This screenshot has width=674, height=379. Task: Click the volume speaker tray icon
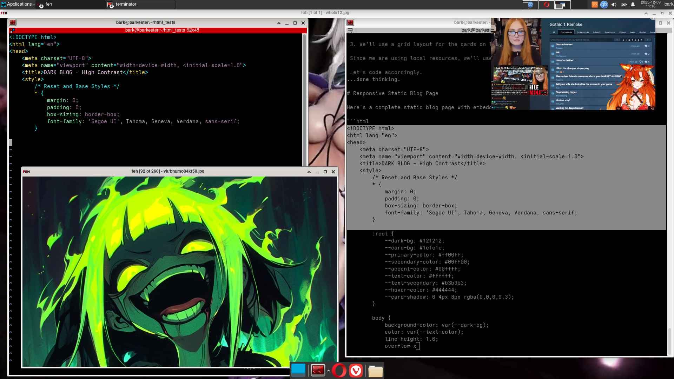(x=614, y=5)
